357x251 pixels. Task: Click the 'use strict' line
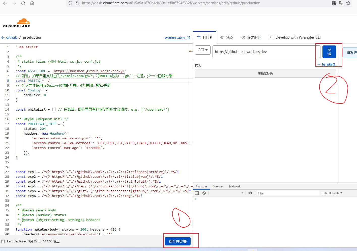click(28, 47)
